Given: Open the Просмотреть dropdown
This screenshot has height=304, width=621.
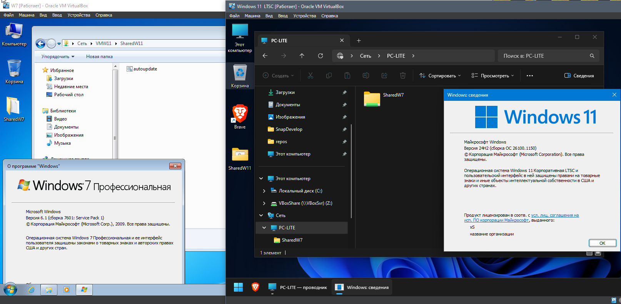Looking at the screenshot, I should pyautogui.click(x=493, y=76).
